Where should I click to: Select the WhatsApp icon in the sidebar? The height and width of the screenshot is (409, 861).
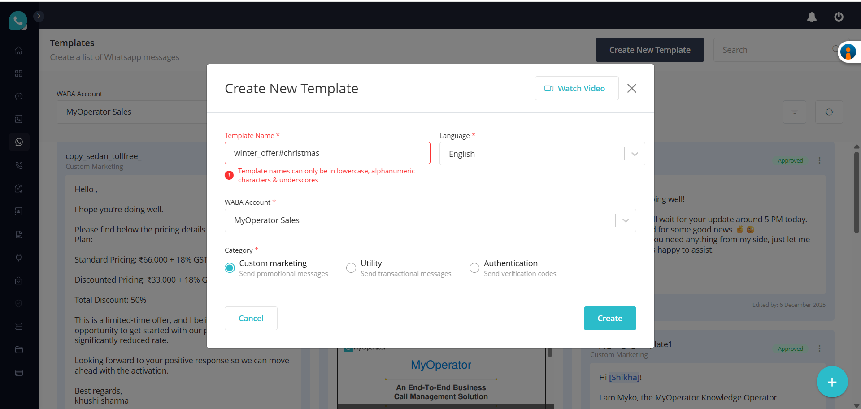19,142
